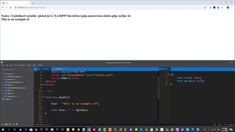Screen dimensions: 235x132
Task: Open style.css in the file tree
Action: tap(9, 99)
